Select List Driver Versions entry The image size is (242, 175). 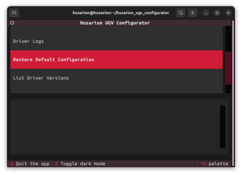41,78
